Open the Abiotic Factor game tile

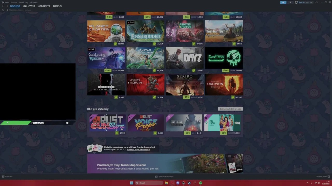click(x=185, y=31)
